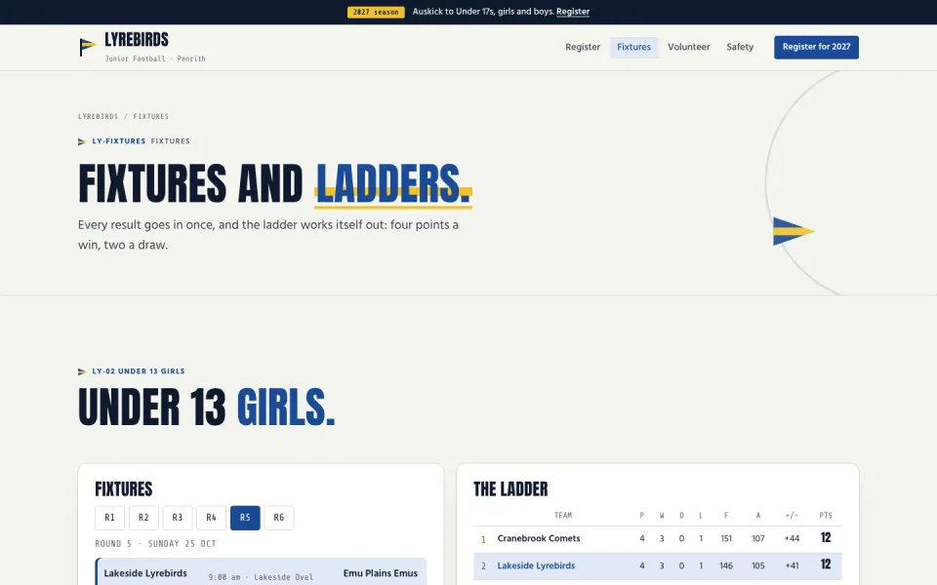Click the LYREBIRDS site title

coord(137,39)
